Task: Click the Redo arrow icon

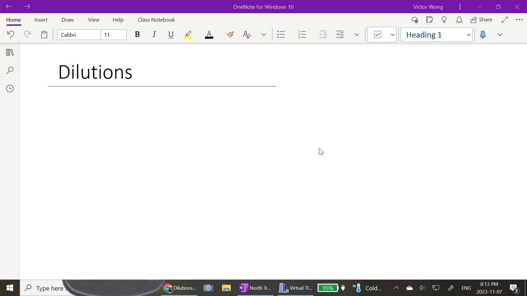Action: [x=27, y=35]
